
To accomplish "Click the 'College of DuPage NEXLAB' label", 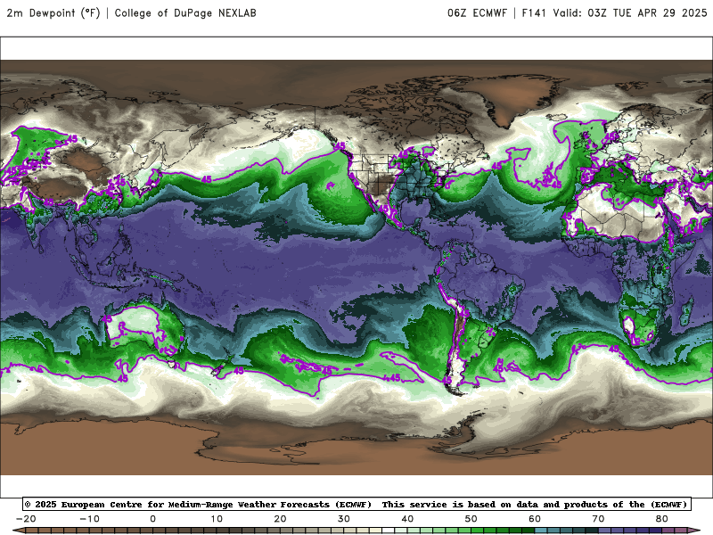I will pyautogui.click(x=185, y=12).
